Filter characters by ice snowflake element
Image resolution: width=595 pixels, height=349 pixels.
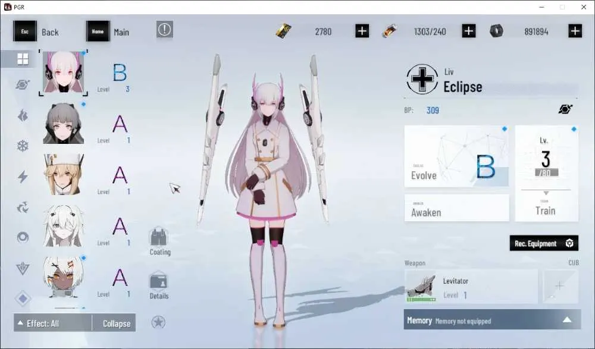pyautogui.click(x=23, y=146)
